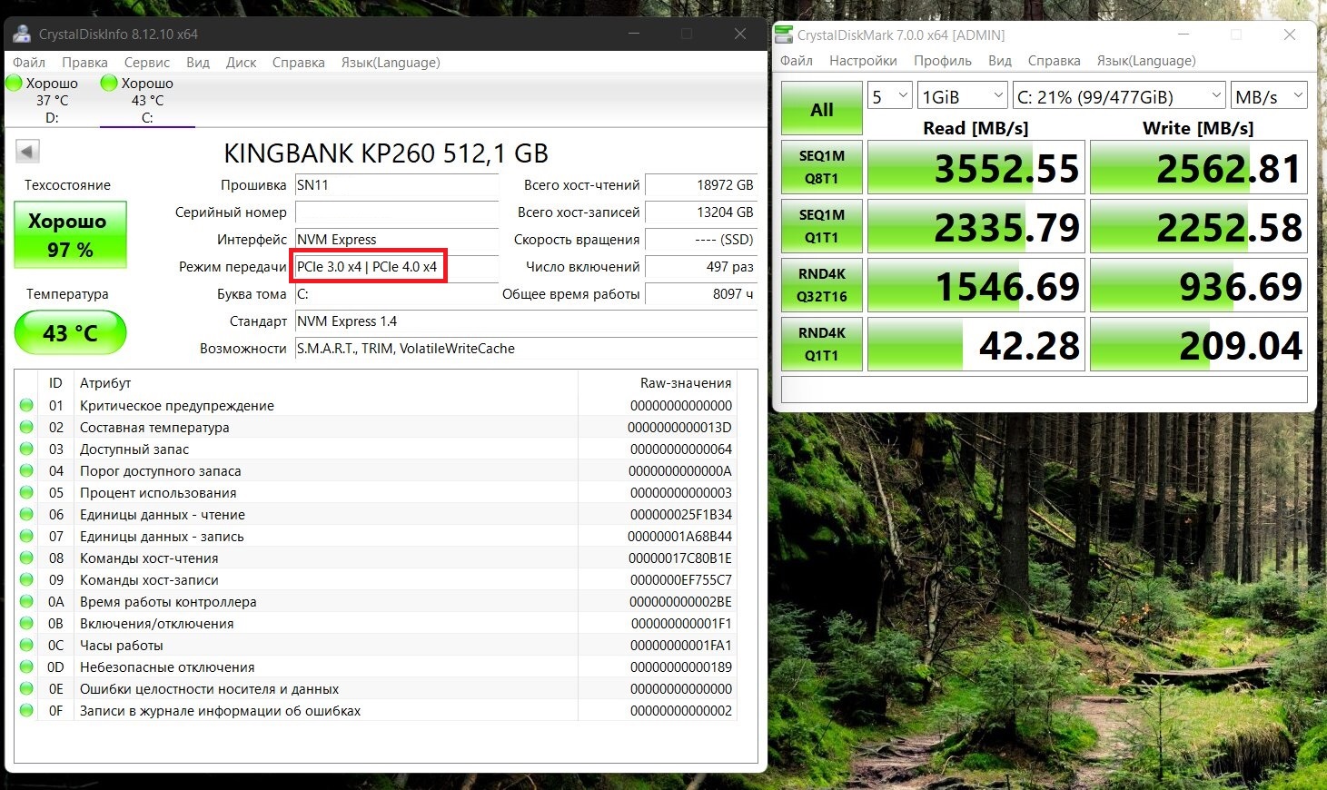Viewport: 1327px width, 790px height.
Task: Run the RND4K Q32T16 test
Action: 822,285
